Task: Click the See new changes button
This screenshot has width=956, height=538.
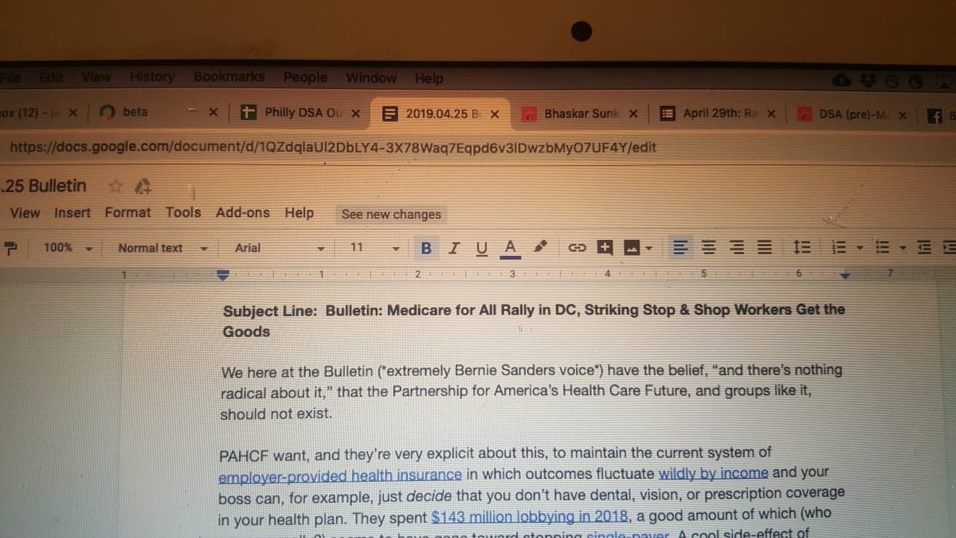Action: (x=391, y=214)
